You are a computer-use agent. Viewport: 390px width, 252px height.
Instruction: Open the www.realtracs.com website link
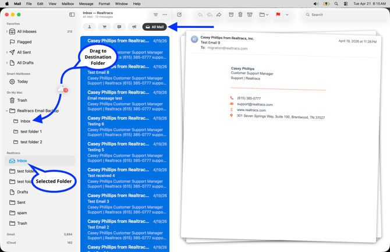click(x=251, y=110)
